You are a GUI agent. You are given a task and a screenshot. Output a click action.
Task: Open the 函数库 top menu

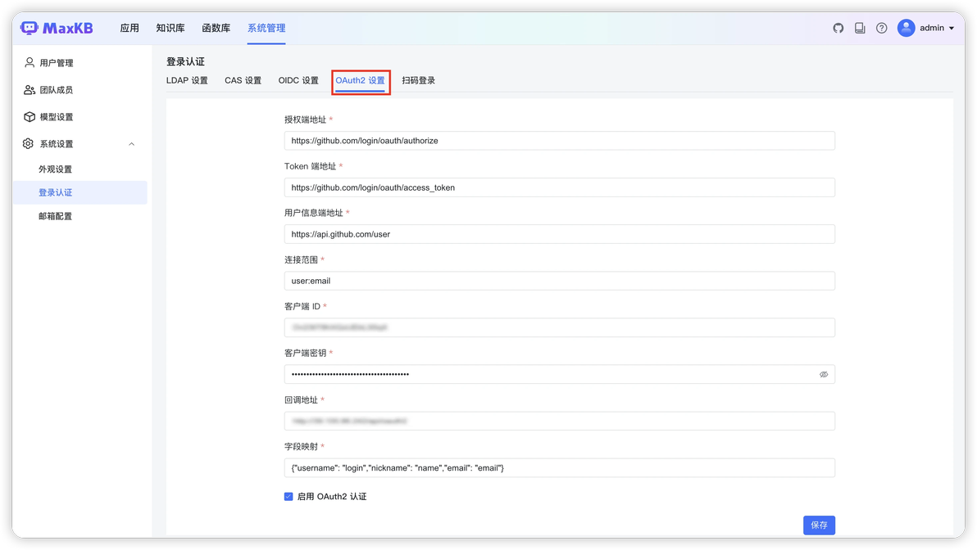tap(216, 28)
